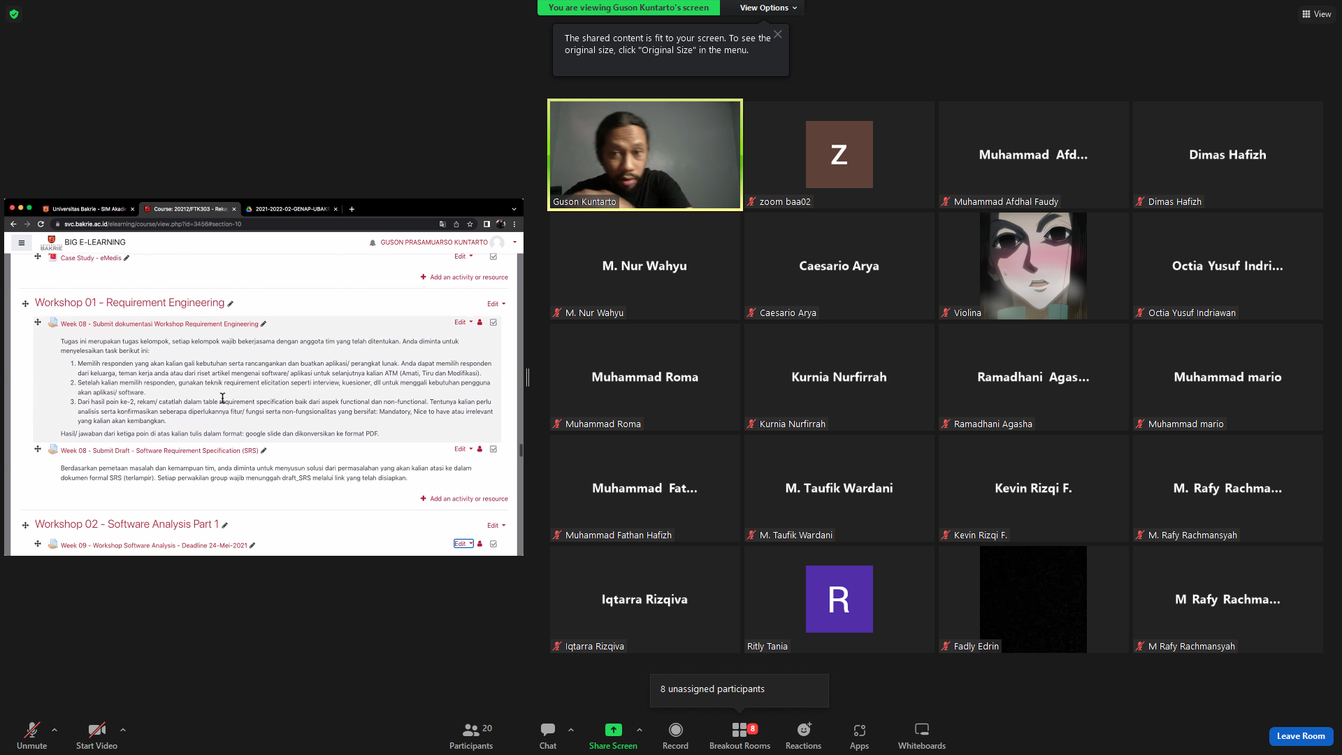Expand audio options arrow beside Unmute

point(55,730)
